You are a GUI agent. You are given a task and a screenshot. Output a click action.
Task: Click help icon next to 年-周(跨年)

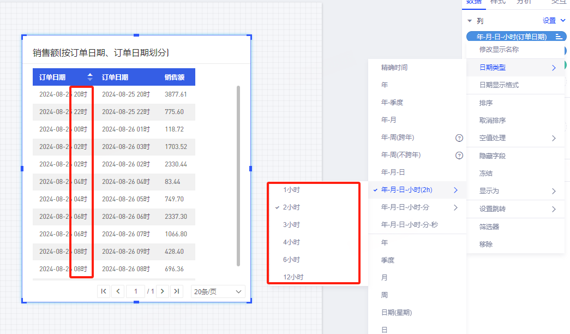459,138
